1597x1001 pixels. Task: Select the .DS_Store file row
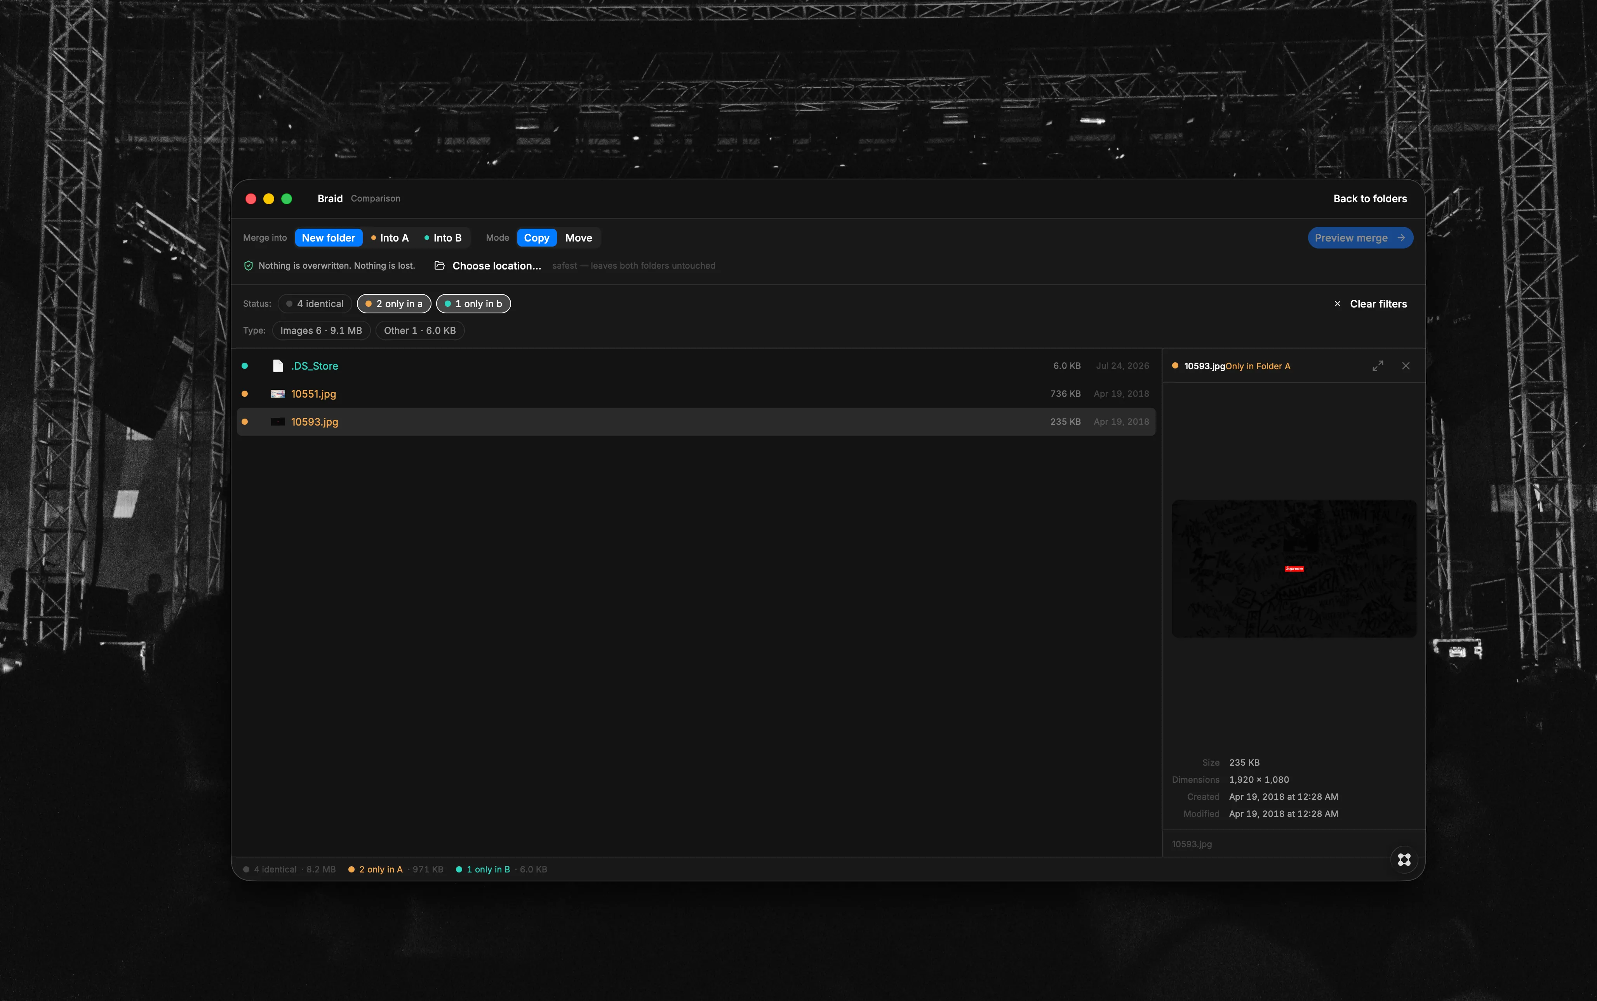pos(696,366)
